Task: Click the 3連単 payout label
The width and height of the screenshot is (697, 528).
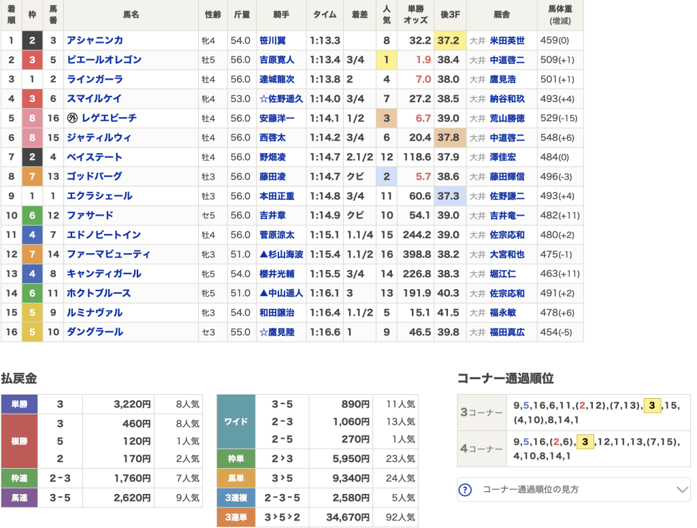Action: 236,517
